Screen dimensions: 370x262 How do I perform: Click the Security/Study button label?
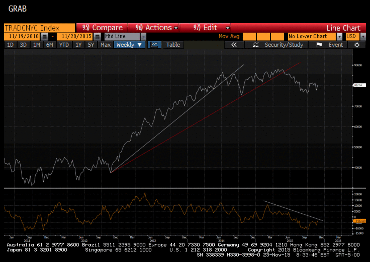284,45
